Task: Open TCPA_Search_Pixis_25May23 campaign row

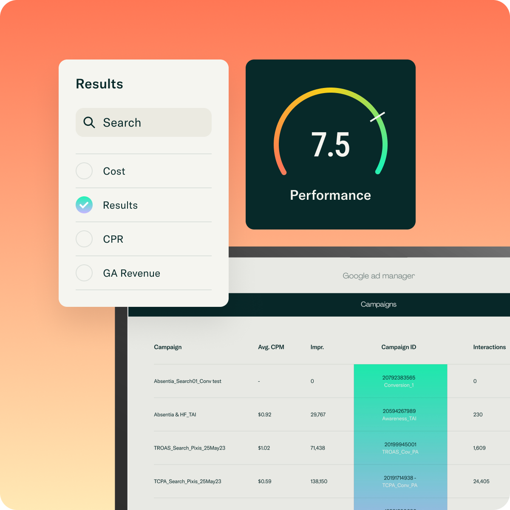Action: click(187, 482)
